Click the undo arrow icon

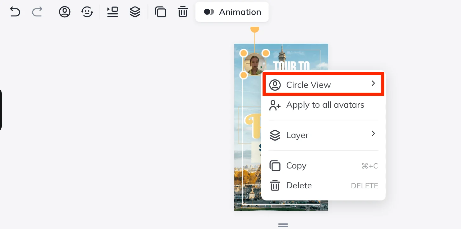pos(15,12)
